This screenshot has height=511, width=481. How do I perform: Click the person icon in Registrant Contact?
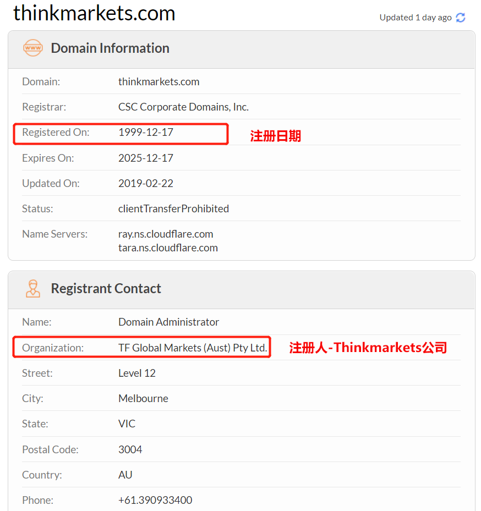click(33, 288)
